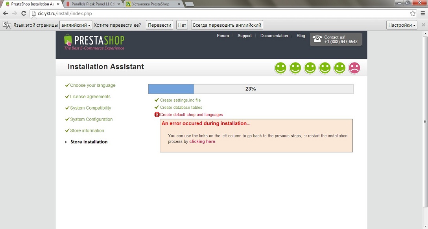Image resolution: width=428 pixels, height=229 pixels.
Task: Click the fourth green smiley step icon
Action: click(x=325, y=68)
